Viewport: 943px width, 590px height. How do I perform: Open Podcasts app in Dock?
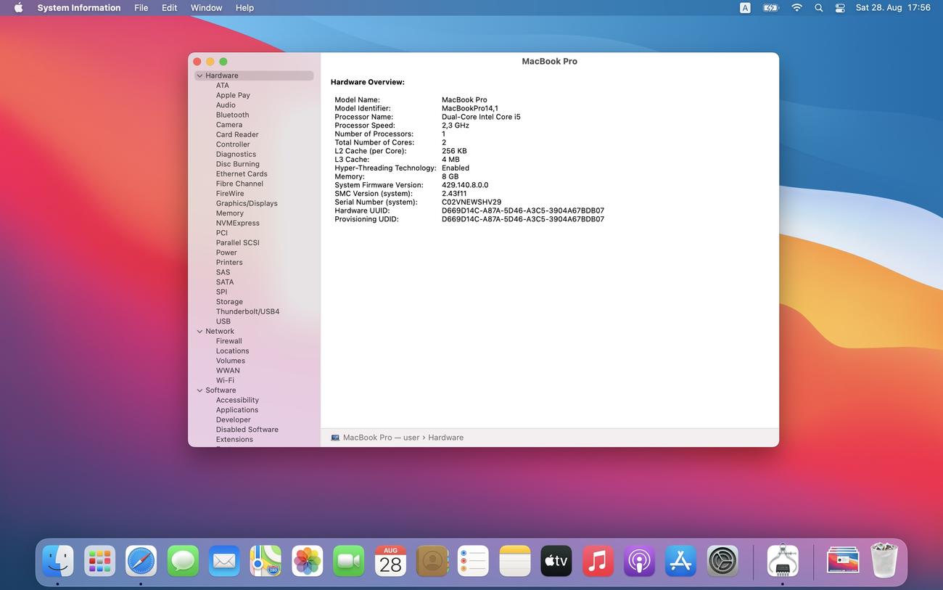[x=640, y=561]
